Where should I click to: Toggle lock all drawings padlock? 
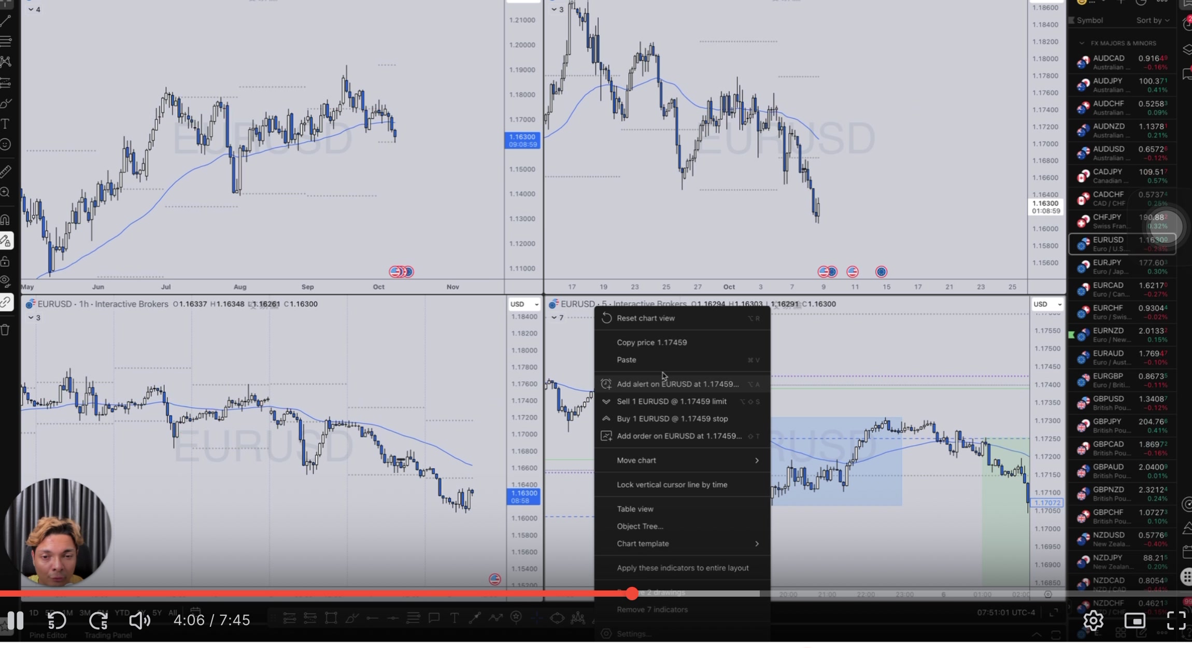point(5,261)
